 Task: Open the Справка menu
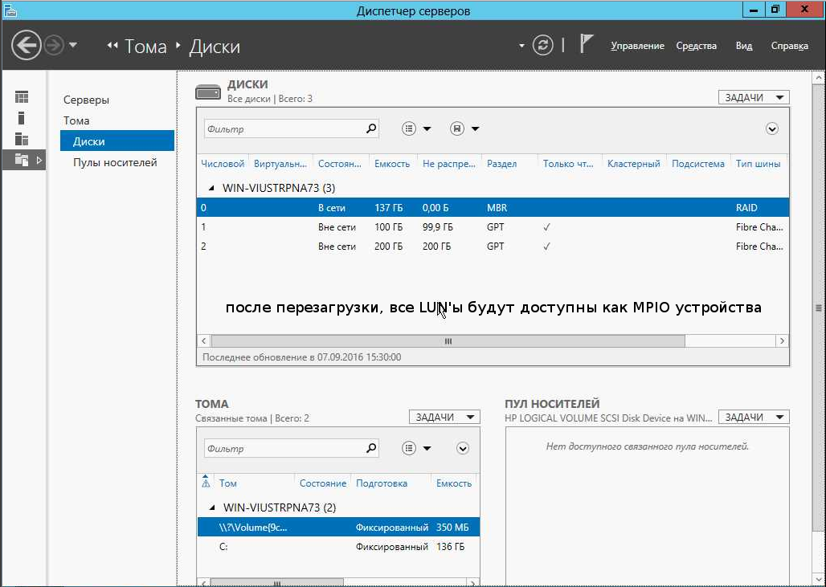[x=790, y=46]
